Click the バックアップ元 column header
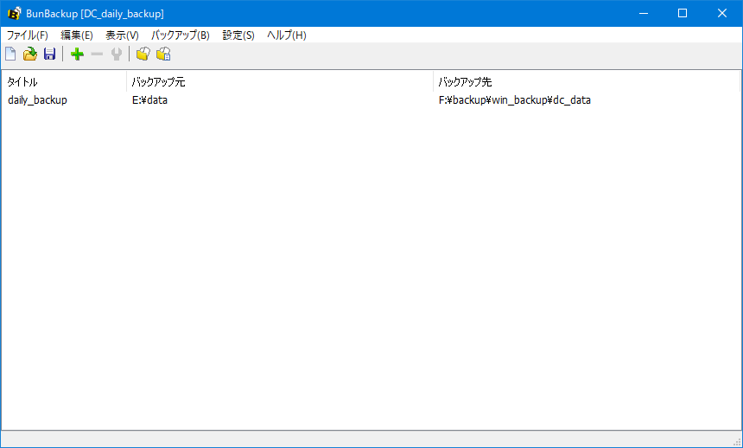The image size is (743, 448). click(280, 81)
